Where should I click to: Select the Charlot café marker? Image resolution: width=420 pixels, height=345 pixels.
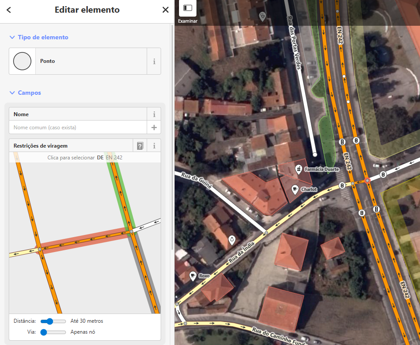pyautogui.click(x=295, y=189)
